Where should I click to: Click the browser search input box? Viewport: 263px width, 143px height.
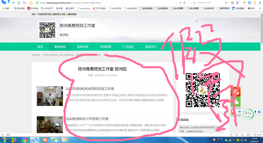coord(210,3)
